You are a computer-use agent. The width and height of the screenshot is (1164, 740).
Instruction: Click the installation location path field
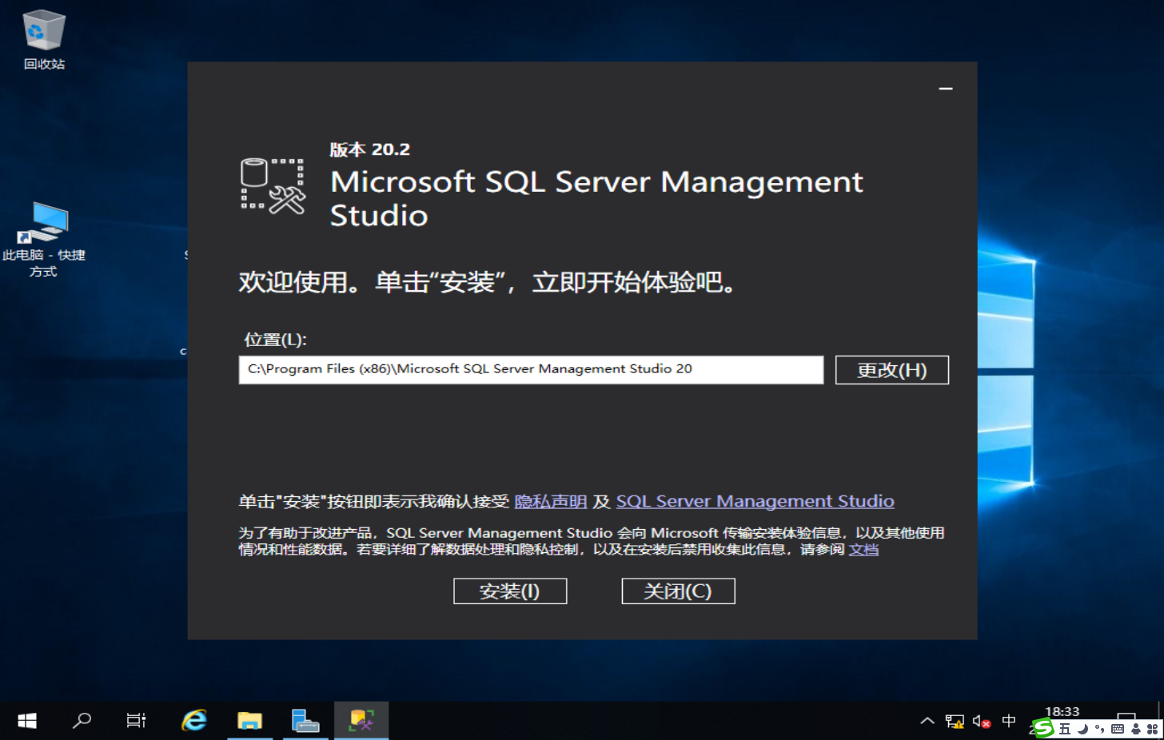pos(530,369)
